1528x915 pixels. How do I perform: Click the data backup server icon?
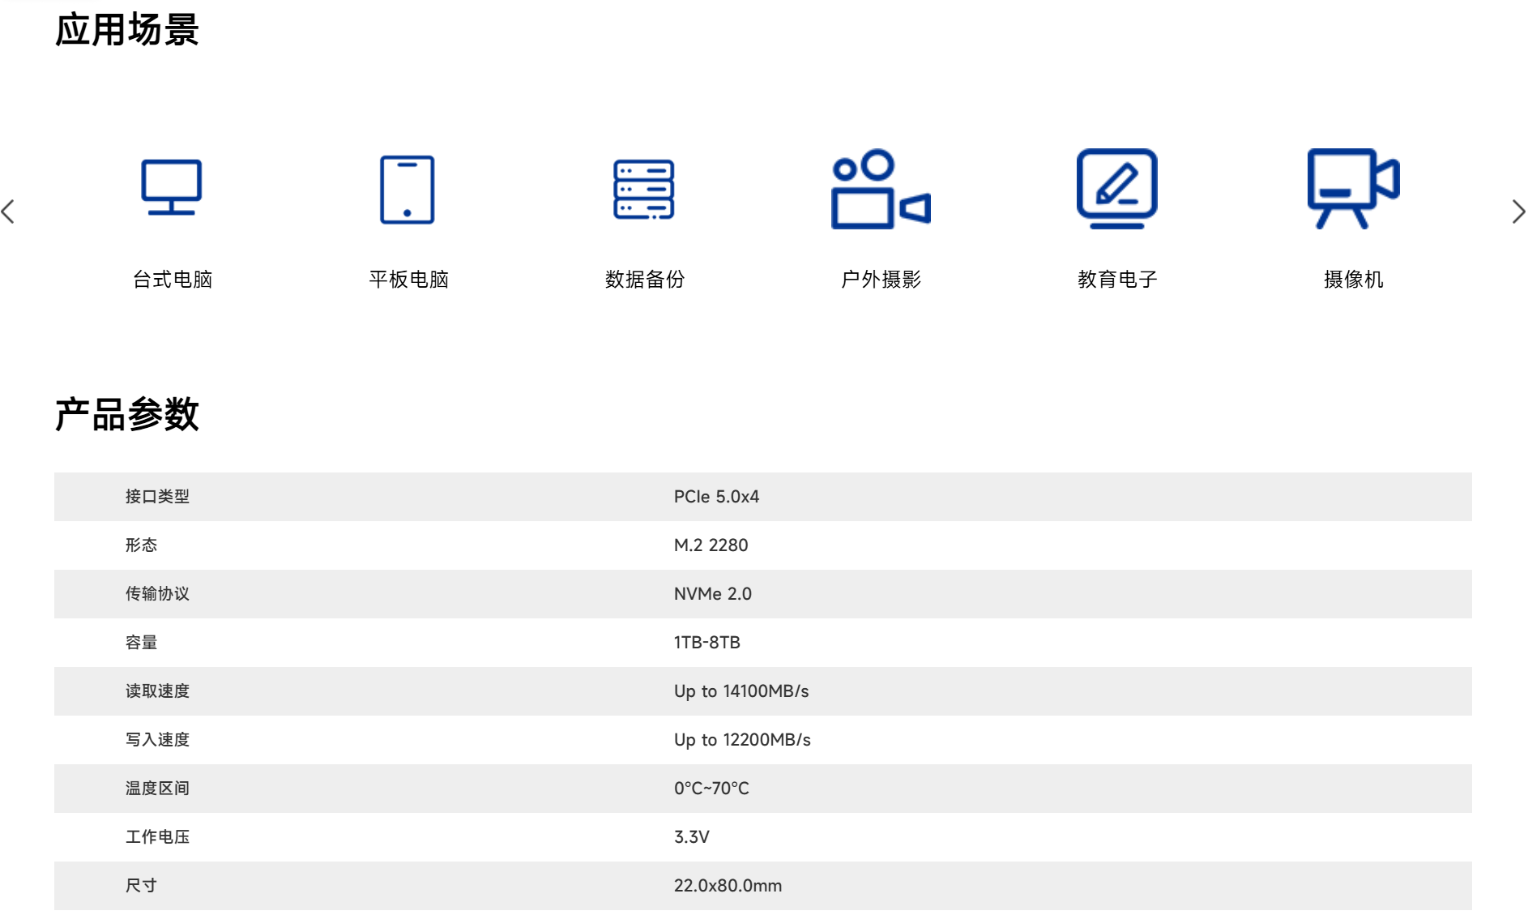pyautogui.click(x=644, y=190)
